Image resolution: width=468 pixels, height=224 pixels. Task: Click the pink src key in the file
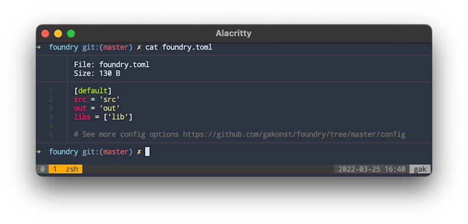[x=80, y=99]
